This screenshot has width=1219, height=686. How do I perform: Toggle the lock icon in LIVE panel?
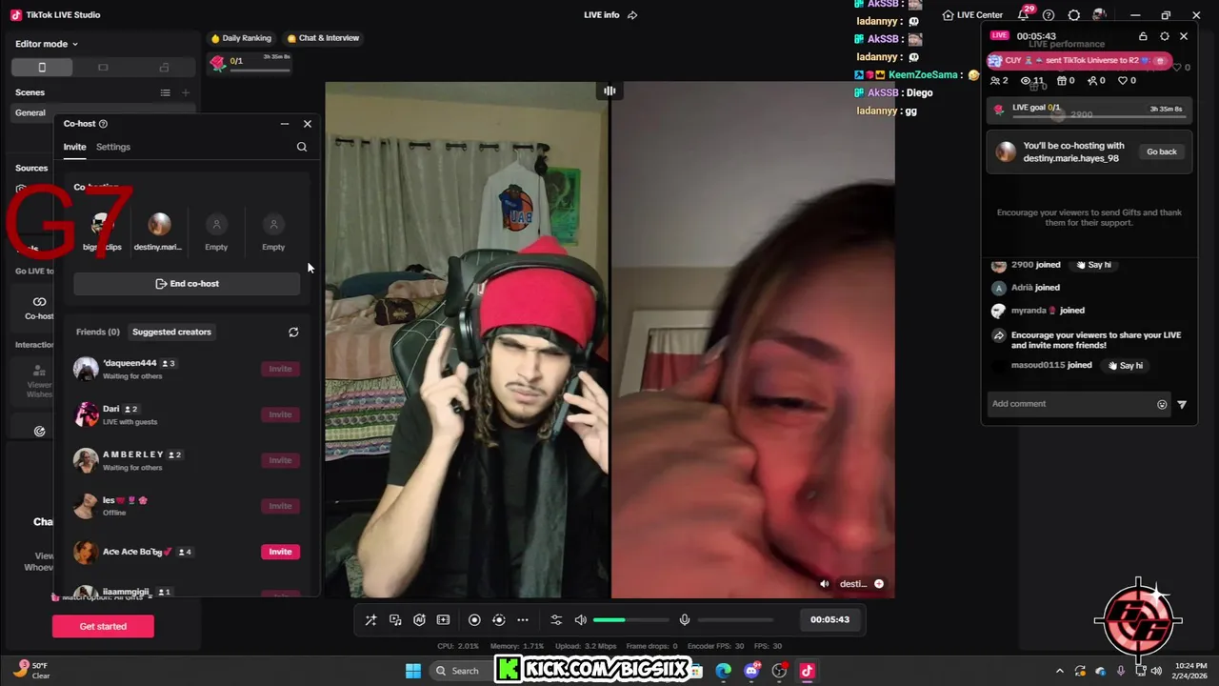[1143, 36]
